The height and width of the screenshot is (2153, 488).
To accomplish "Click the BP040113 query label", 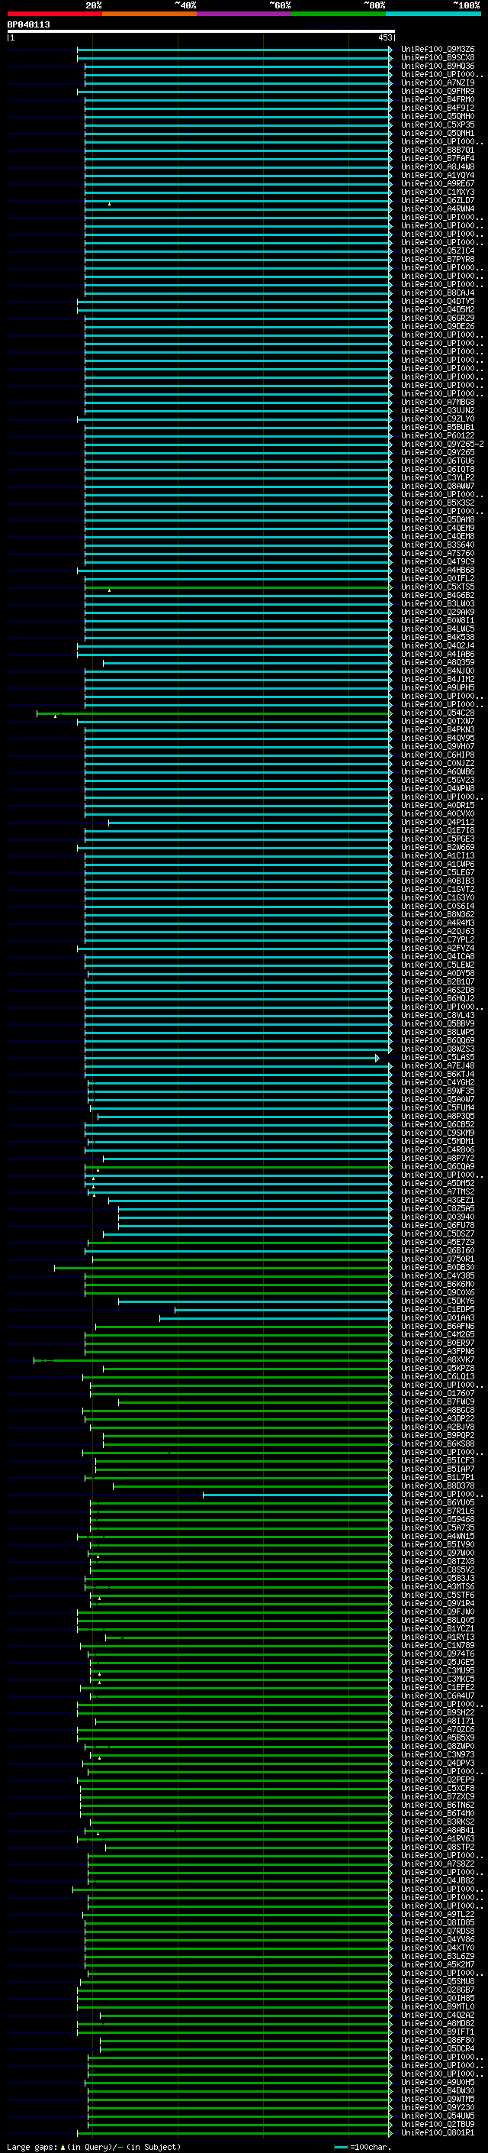I will (x=28, y=25).
